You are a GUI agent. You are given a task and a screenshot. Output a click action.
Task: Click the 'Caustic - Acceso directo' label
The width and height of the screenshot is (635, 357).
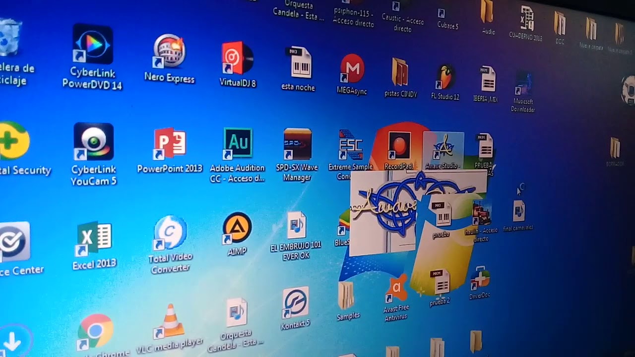pos(403,22)
